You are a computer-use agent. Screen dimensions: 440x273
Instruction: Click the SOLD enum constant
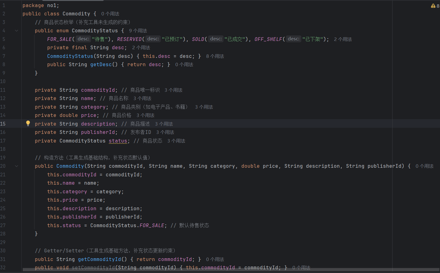[198, 39]
